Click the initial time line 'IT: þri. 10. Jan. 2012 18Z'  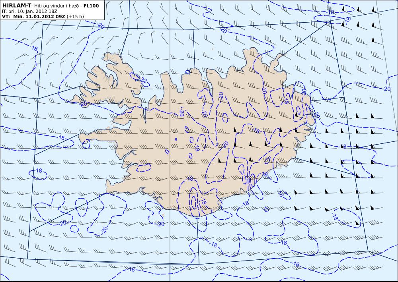click(x=30, y=12)
